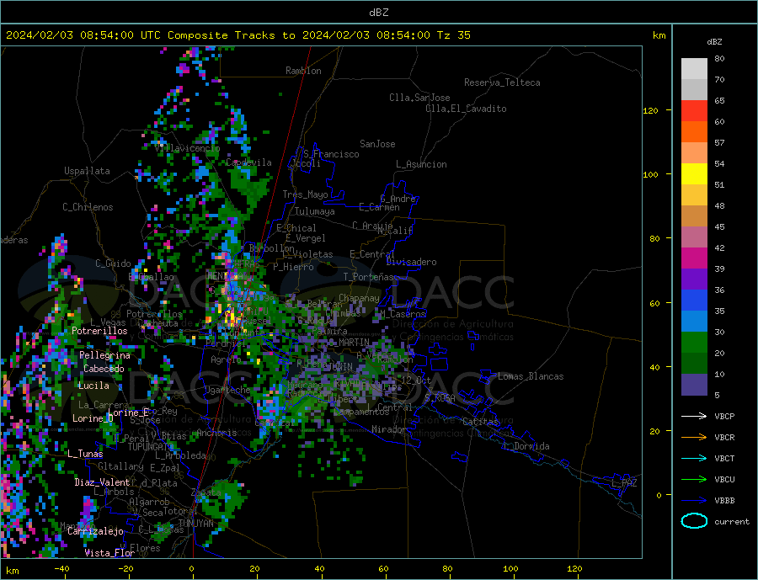Select the purple 36-39 dBZ legend swatch
Screen dimensions: 758x580
click(x=694, y=279)
